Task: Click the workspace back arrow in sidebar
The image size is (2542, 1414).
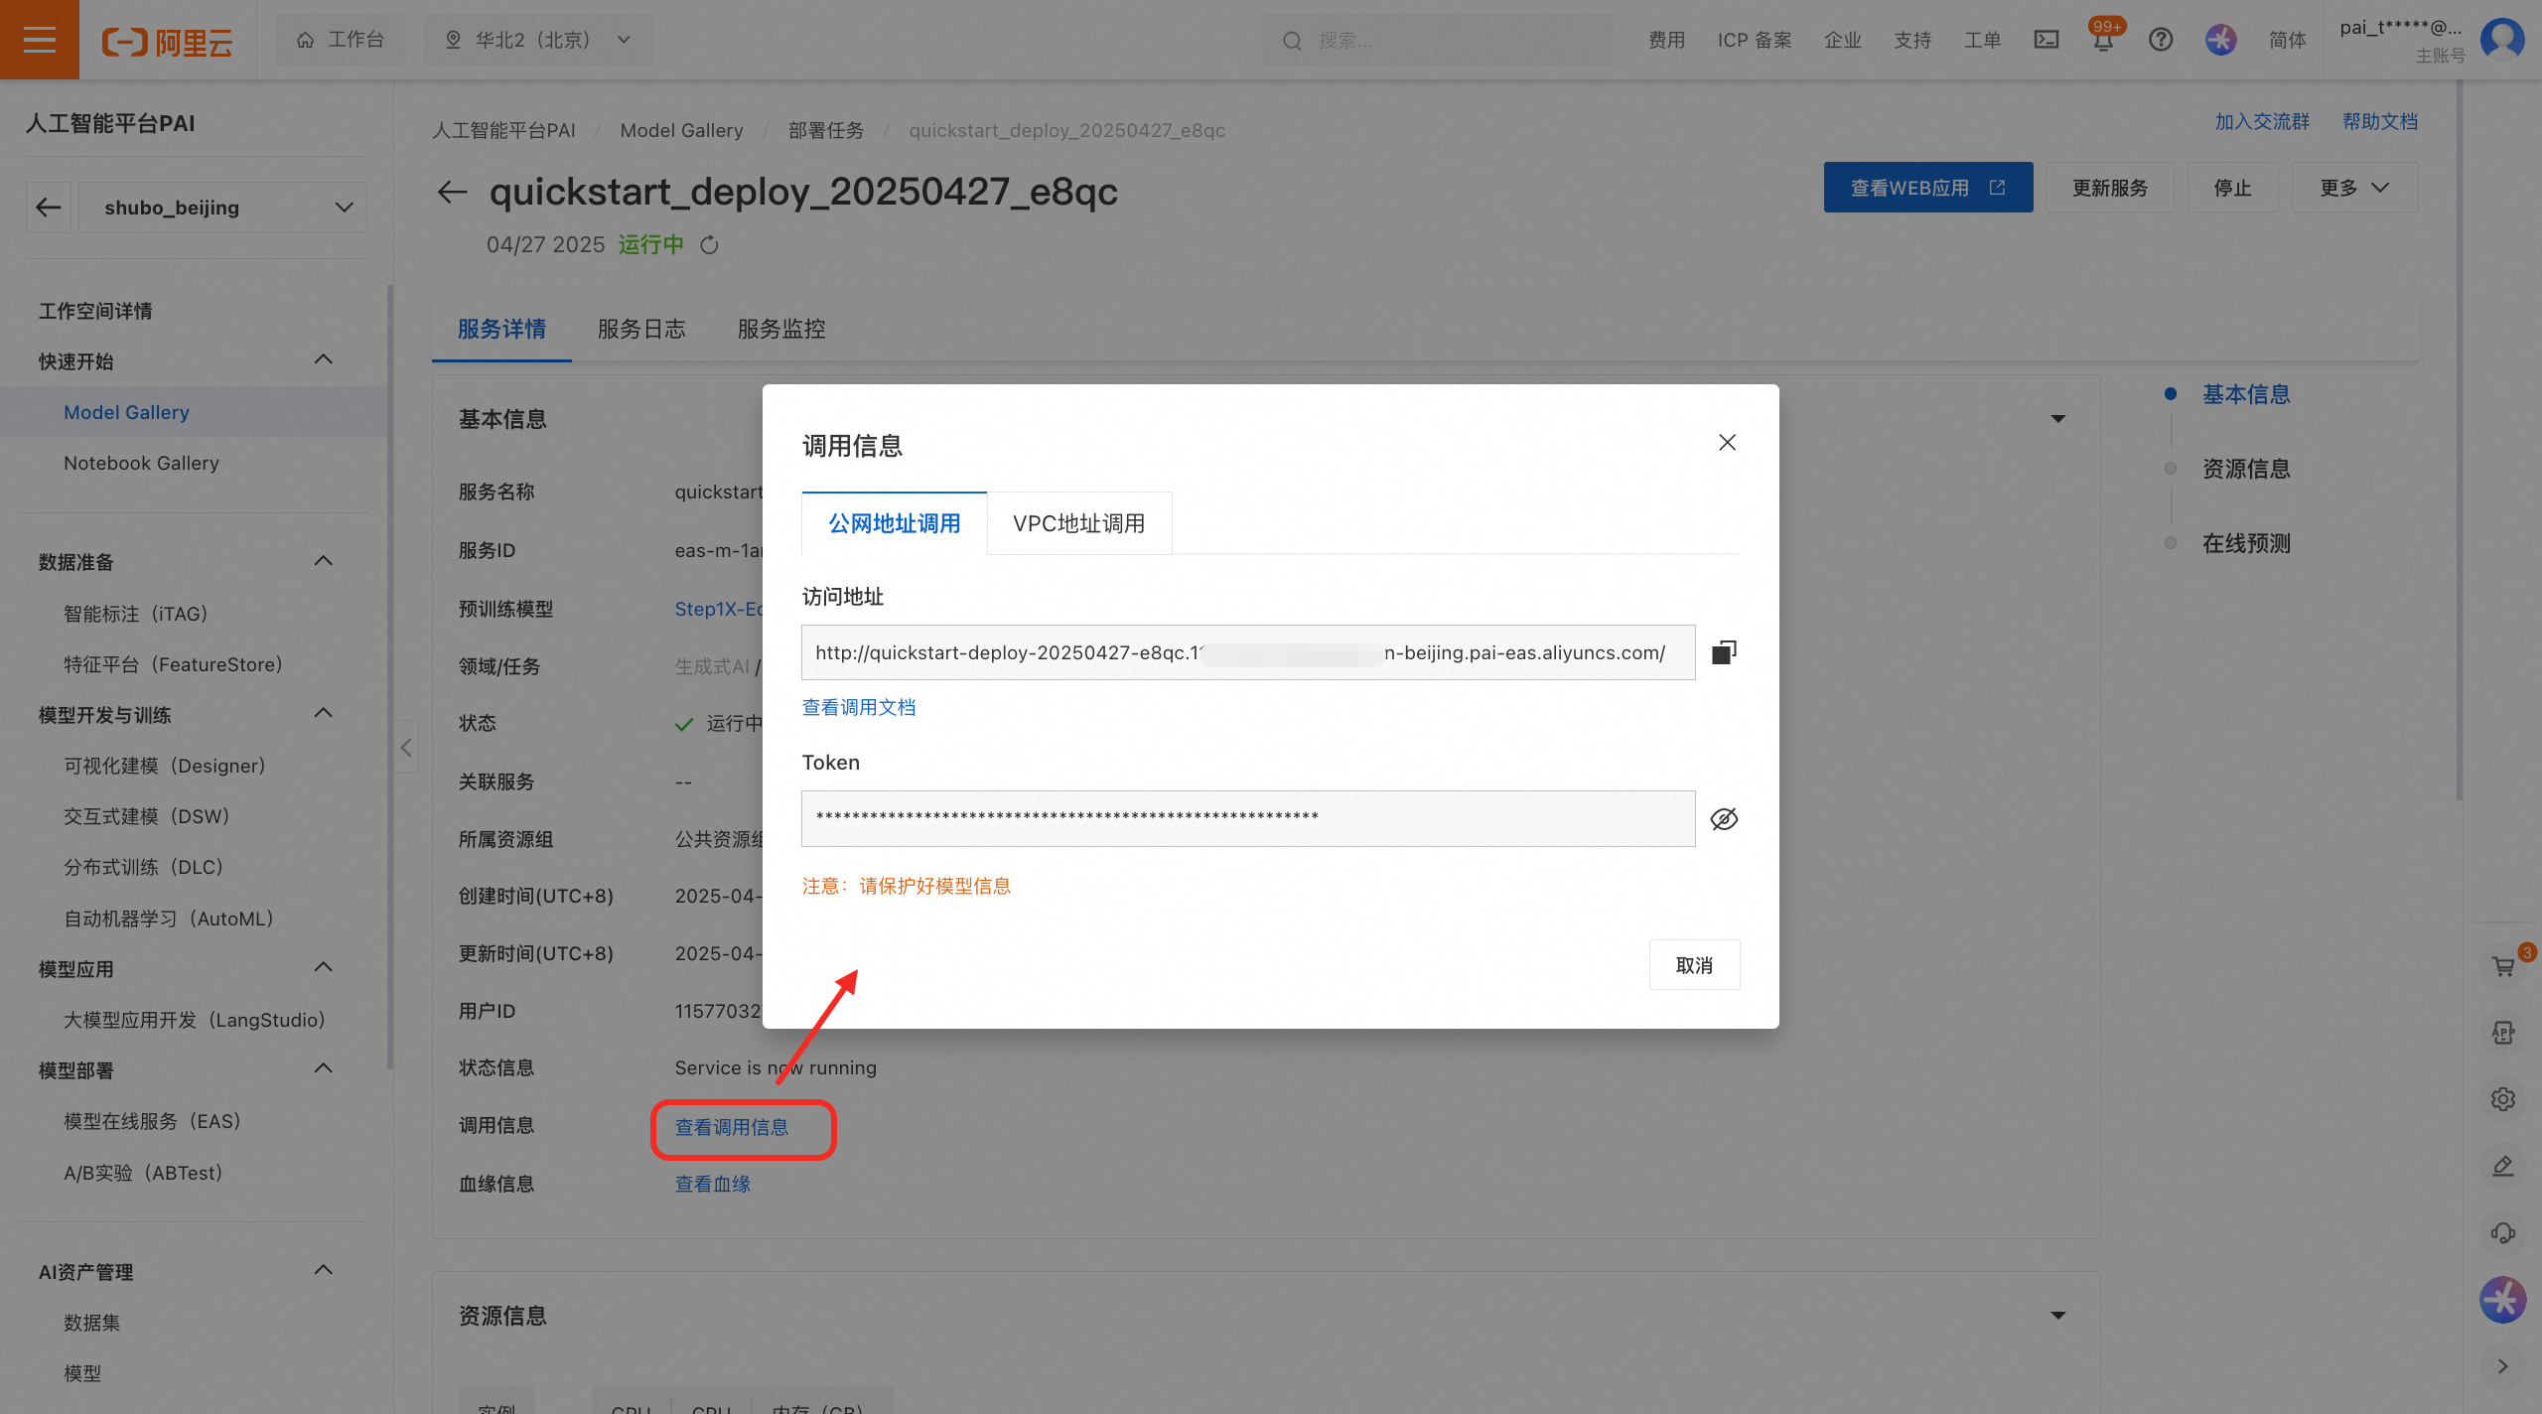Action: [x=49, y=208]
